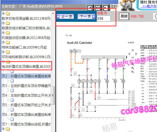
Task: Click the folder icon above 机械振动促动器
Action: tap(8, 33)
